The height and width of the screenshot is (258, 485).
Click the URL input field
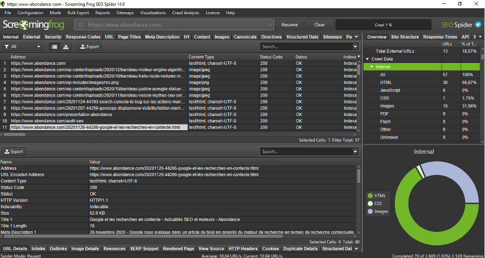[174, 25]
